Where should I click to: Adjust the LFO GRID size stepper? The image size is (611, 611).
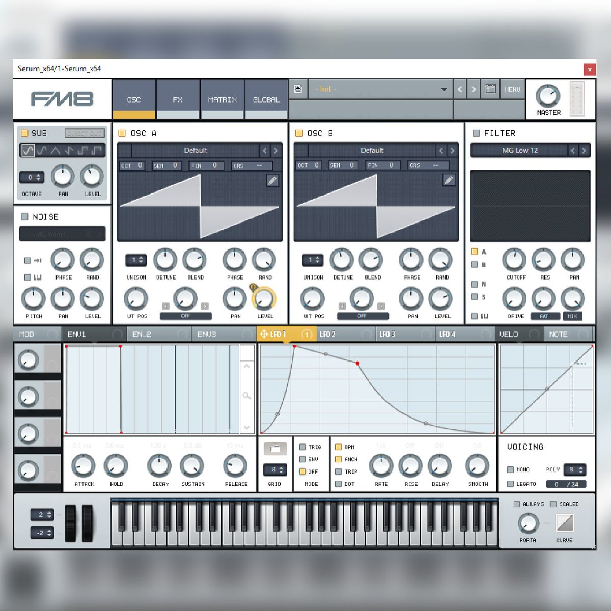click(274, 469)
